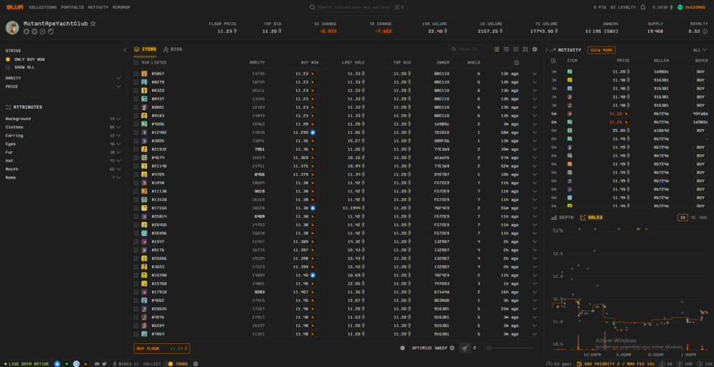Viewport: 714px width, 367px height.
Task: Click the collection avatar image
Action: (x=13, y=27)
